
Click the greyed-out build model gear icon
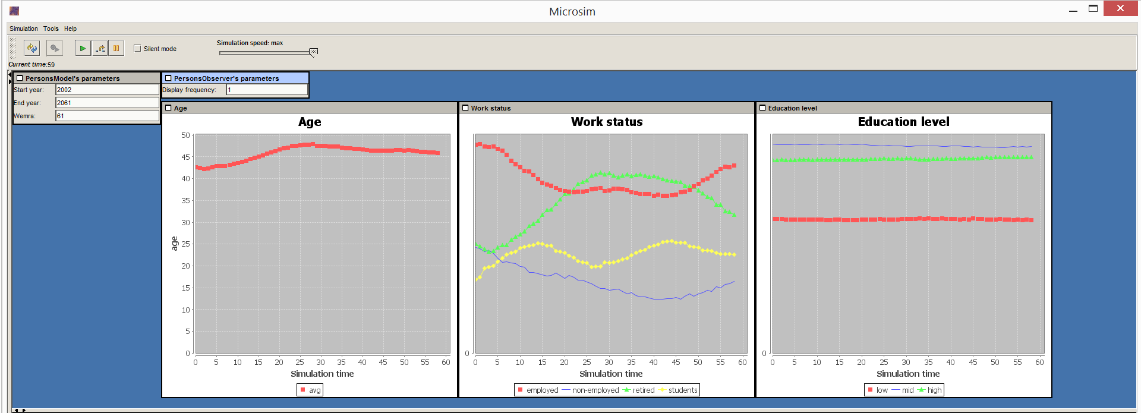click(x=54, y=48)
